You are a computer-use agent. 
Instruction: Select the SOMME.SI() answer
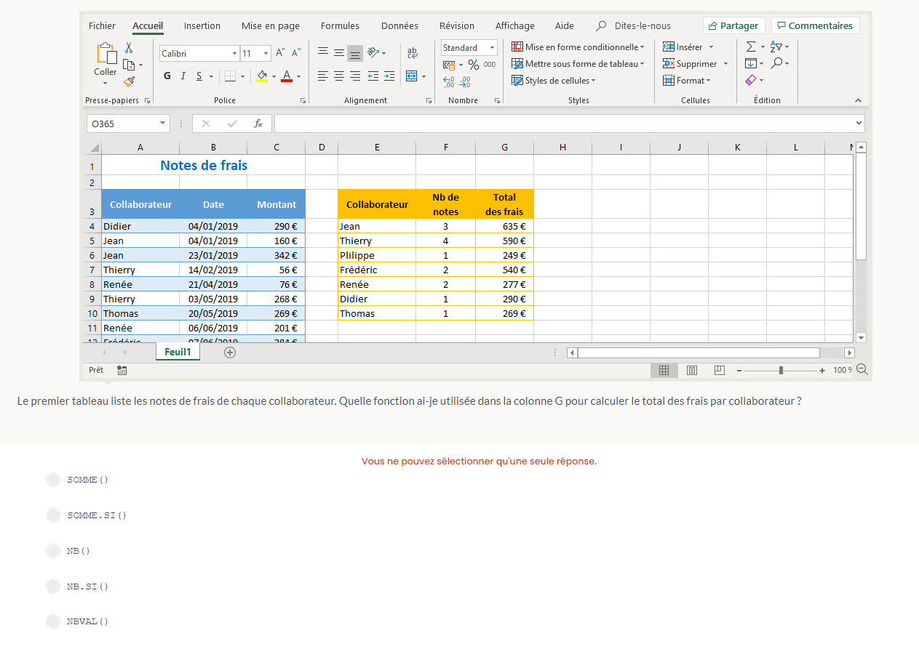coord(53,515)
